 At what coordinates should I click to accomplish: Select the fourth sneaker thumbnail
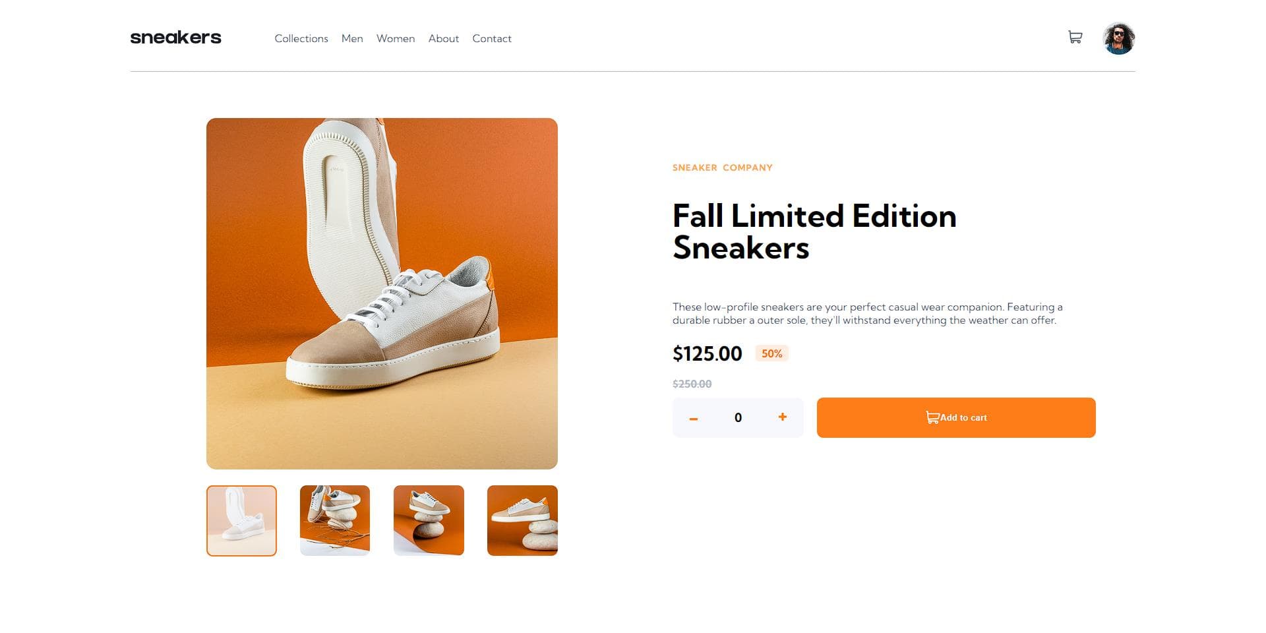[522, 520]
